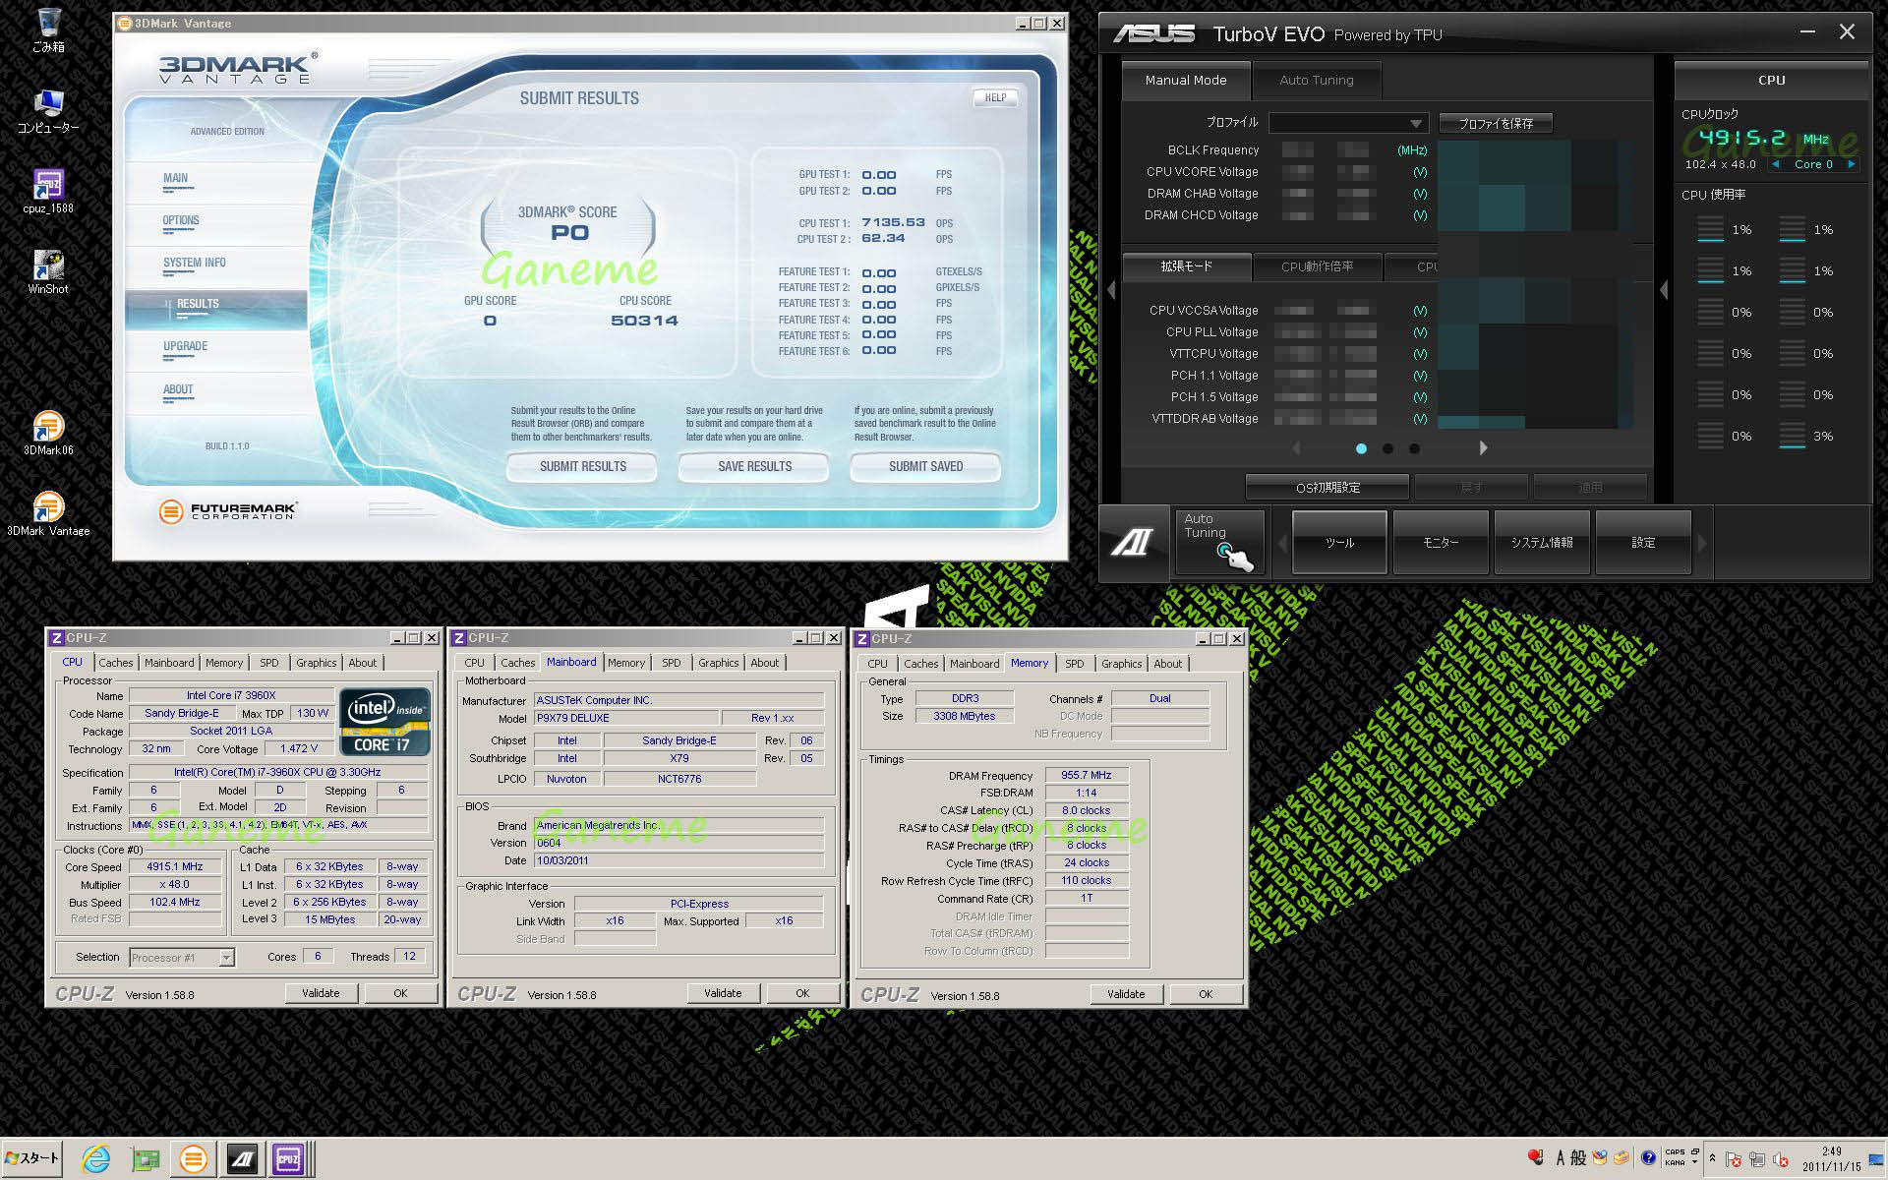Click the Save Results button in 3DMark Vantage

[754, 466]
